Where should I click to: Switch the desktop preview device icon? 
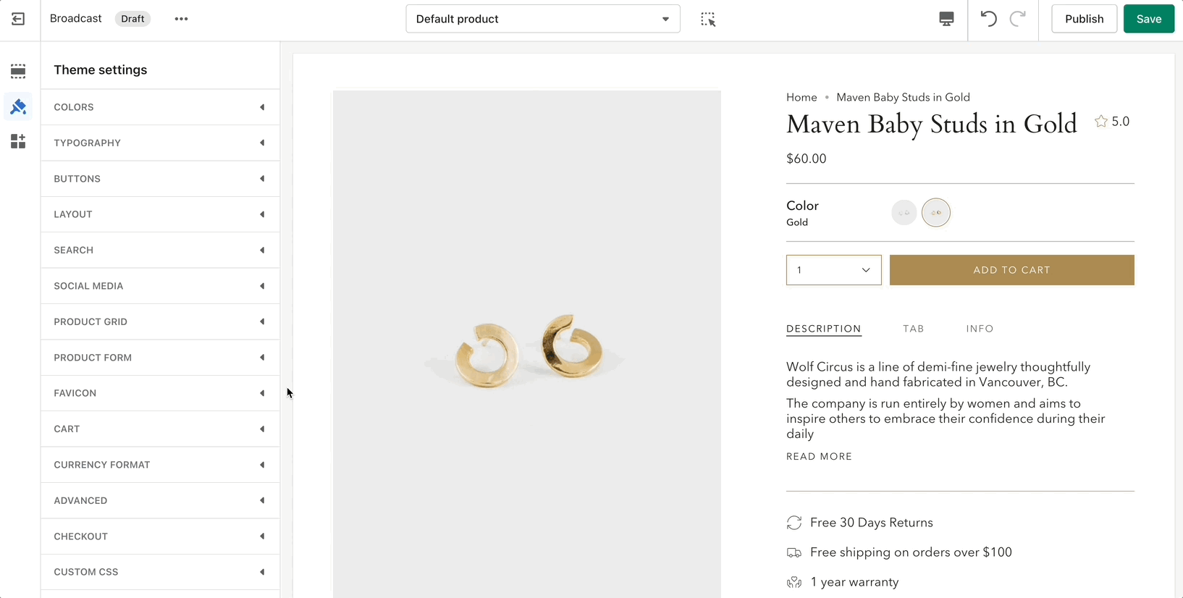click(x=946, y=19)
